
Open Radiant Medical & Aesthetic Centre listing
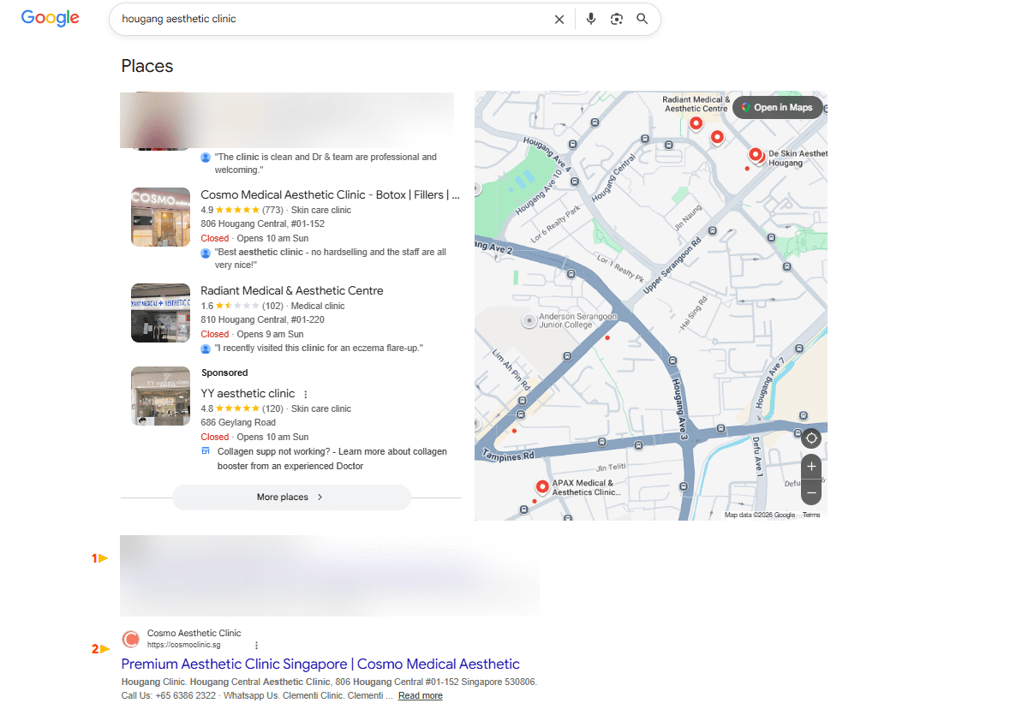coord(292,291)
